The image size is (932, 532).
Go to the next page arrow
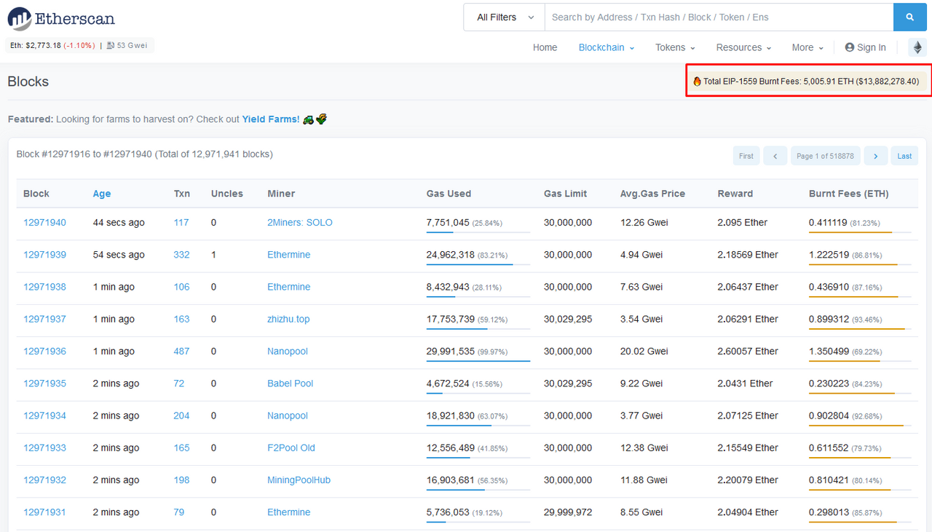[876, 156]
